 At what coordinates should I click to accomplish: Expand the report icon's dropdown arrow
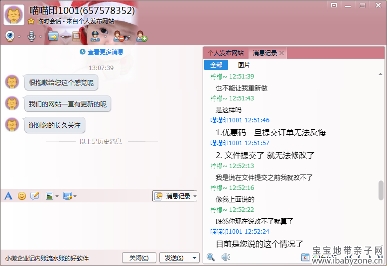click(x=106, y=37)
